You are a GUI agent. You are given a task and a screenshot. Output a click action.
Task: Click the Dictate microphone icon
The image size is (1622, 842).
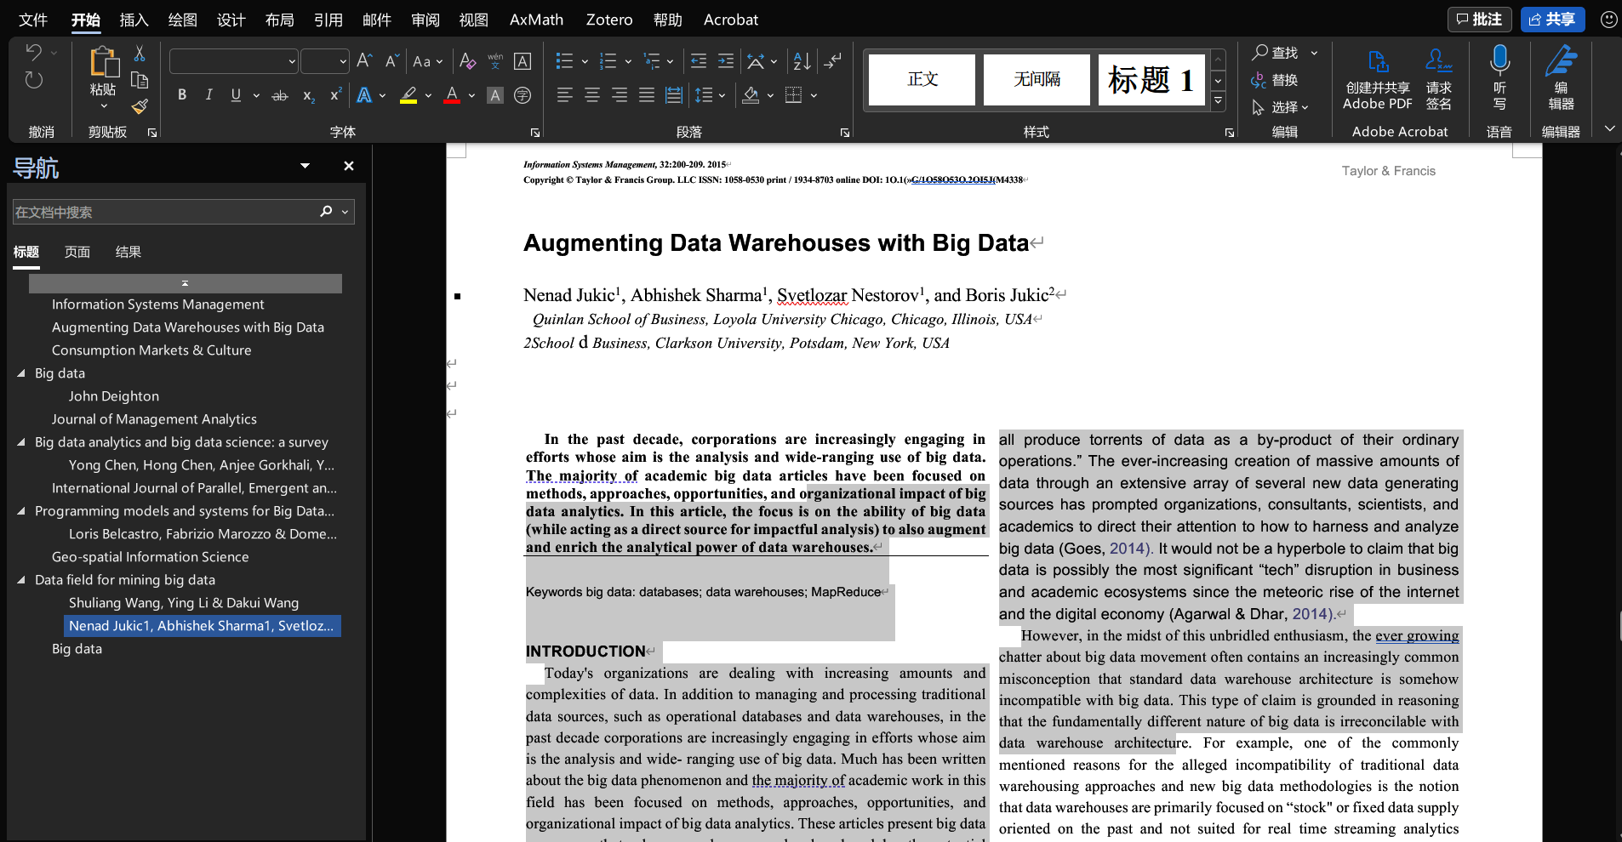(1499, 62)
